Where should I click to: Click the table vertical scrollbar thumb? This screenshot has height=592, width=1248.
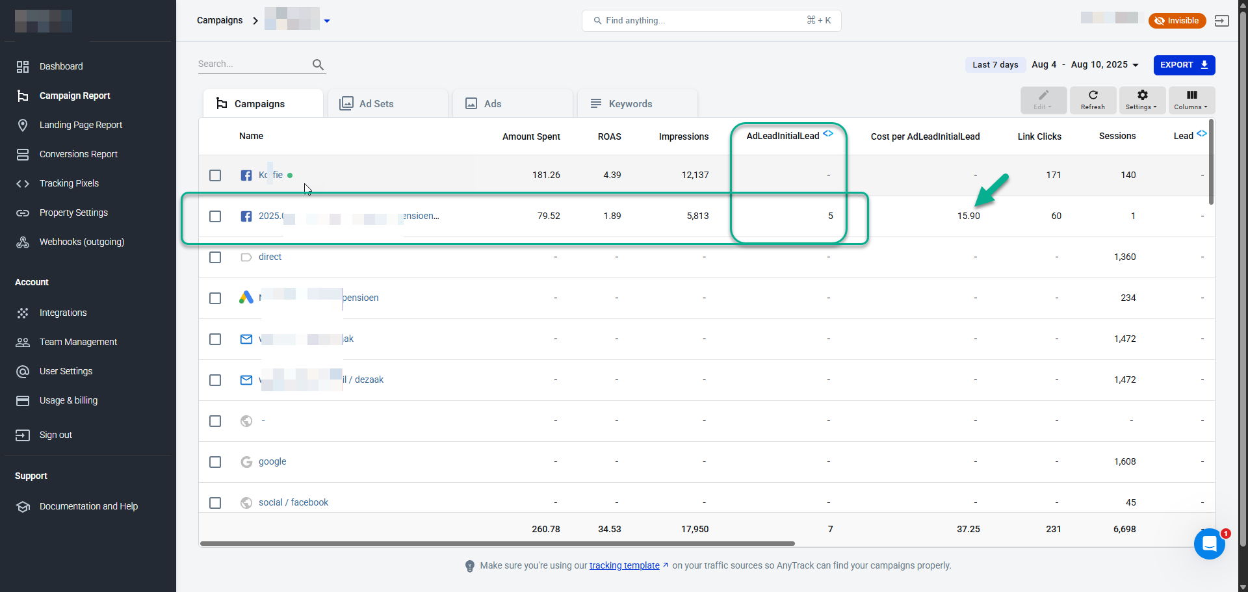(x=1211, y=161)
